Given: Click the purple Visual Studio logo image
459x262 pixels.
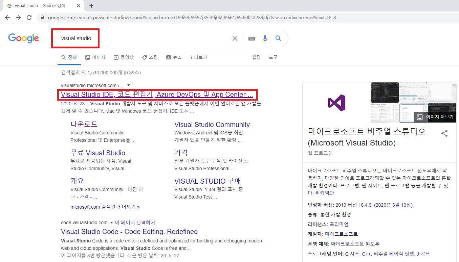Looking at the screenshot, I should tap(336, 103).
